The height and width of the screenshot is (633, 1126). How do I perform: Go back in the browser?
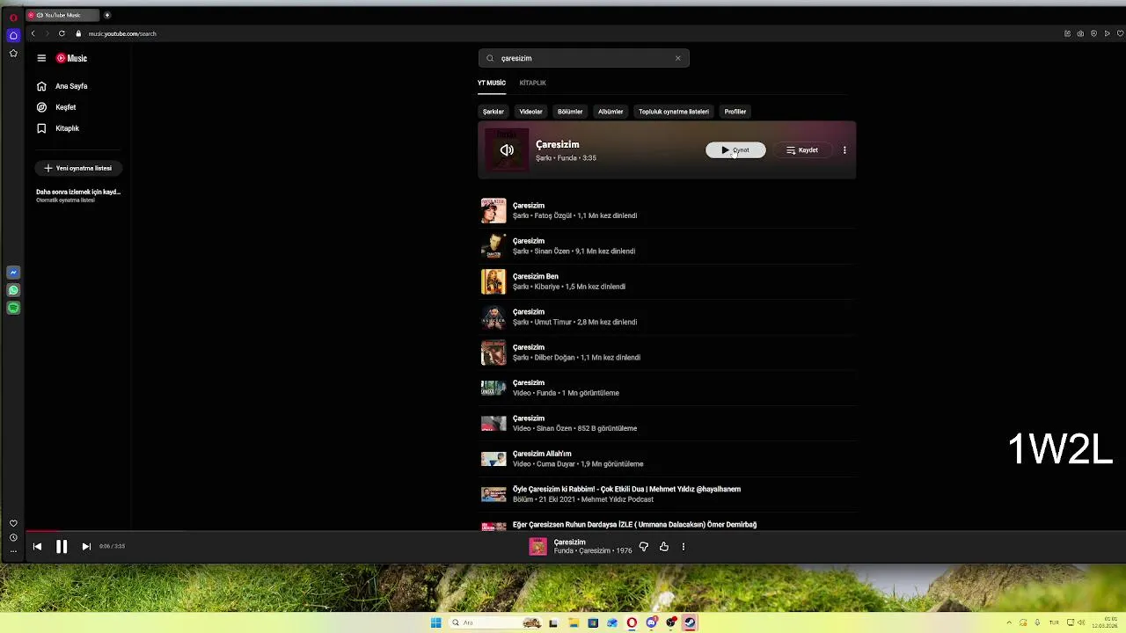tap(33, 33)
